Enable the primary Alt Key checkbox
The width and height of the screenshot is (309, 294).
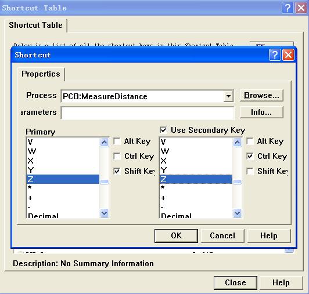[x=117, y=141]
